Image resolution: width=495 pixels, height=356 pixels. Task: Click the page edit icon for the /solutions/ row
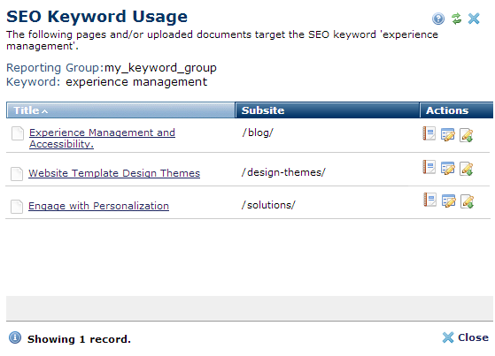point(468,201)
